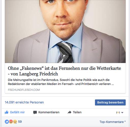The width and height of the screenshot is (130, 127).
Task: Open the 59 reactions count
Action: pyautogui.click(x=20, y=122)
